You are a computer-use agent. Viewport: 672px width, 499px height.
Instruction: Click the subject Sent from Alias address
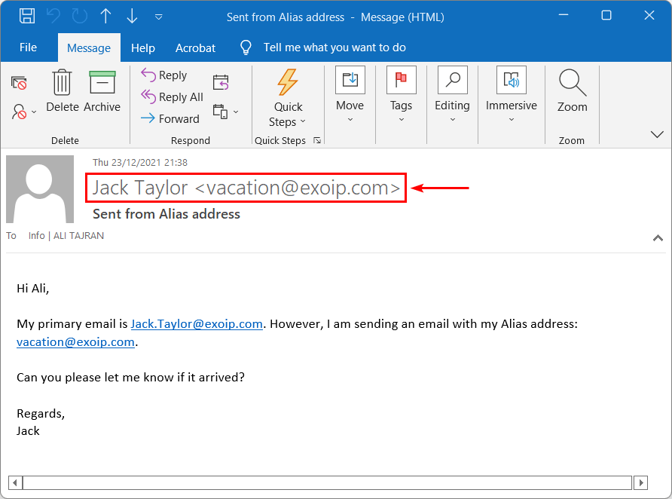[166, 214]
